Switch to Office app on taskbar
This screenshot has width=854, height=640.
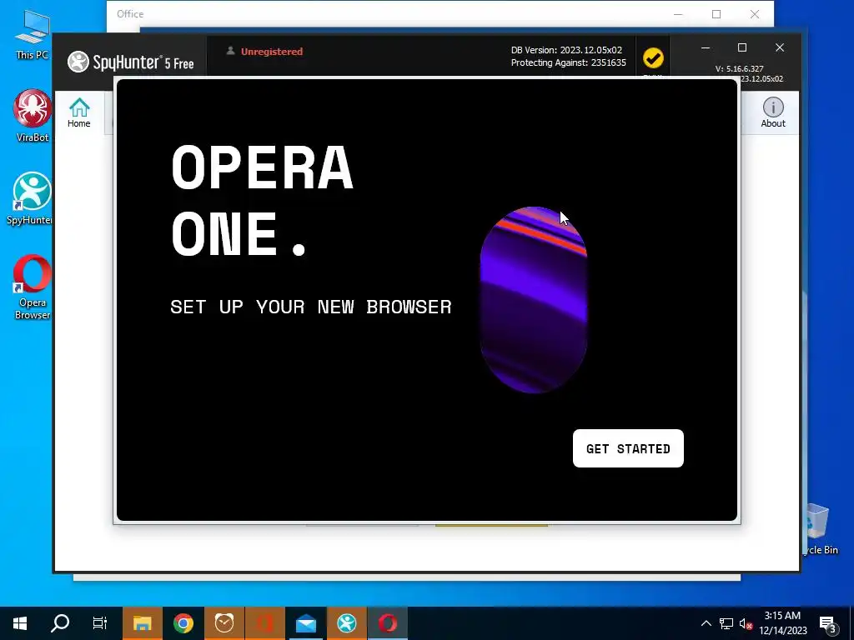tap(264, 623)
